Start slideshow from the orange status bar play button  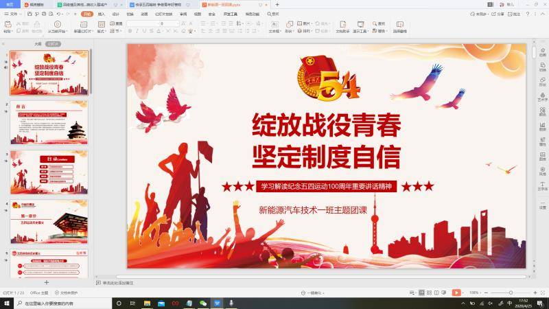(x=456, y=293)
